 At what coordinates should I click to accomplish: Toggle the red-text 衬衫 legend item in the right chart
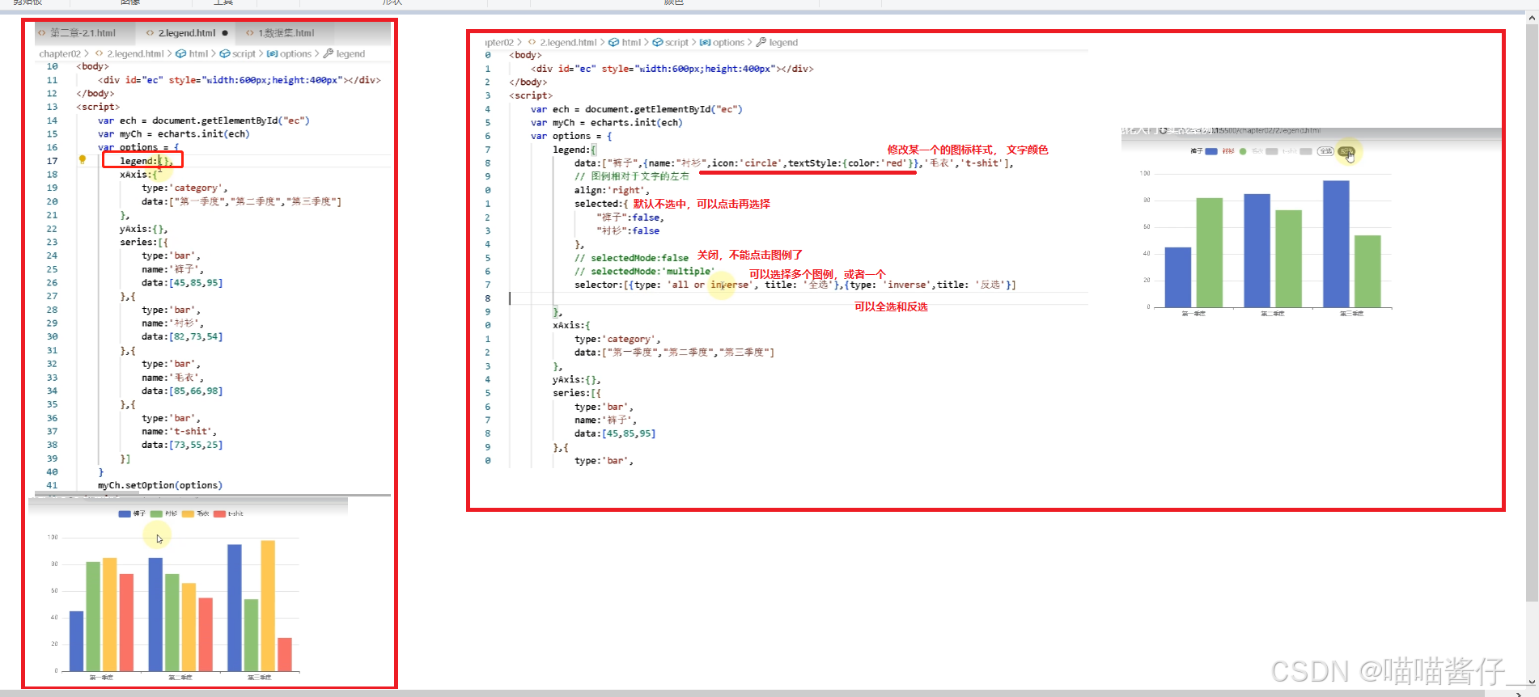[x=1234, y=151]
